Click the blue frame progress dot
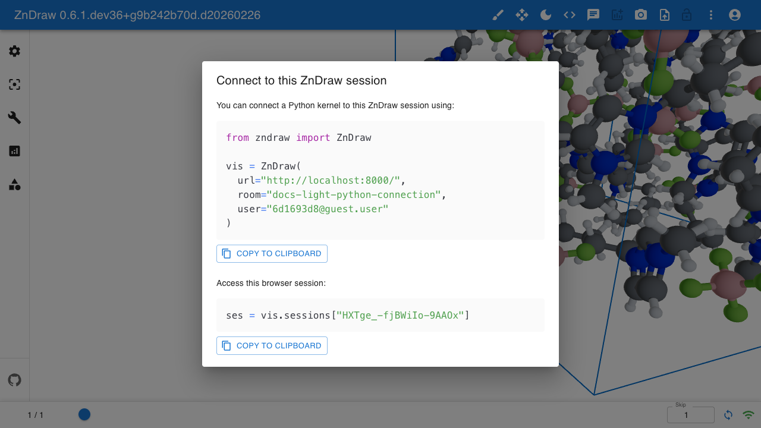This screenshot has height=428, width=761. (x=84, y=414)
